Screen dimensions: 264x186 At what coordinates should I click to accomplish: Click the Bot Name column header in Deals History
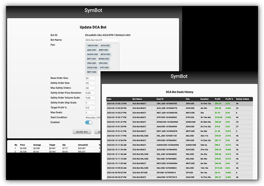[x=137, y=99]
